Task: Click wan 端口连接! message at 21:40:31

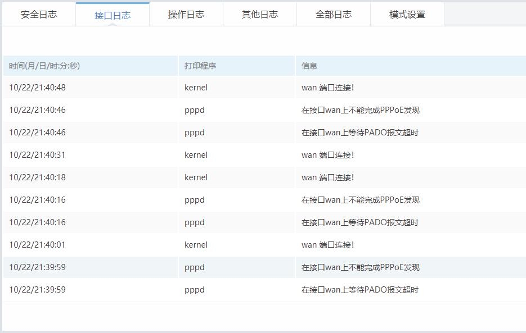Action: click(328, 155)
